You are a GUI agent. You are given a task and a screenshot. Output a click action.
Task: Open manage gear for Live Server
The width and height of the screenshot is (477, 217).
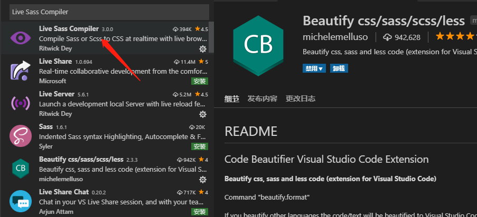point(203,114)
